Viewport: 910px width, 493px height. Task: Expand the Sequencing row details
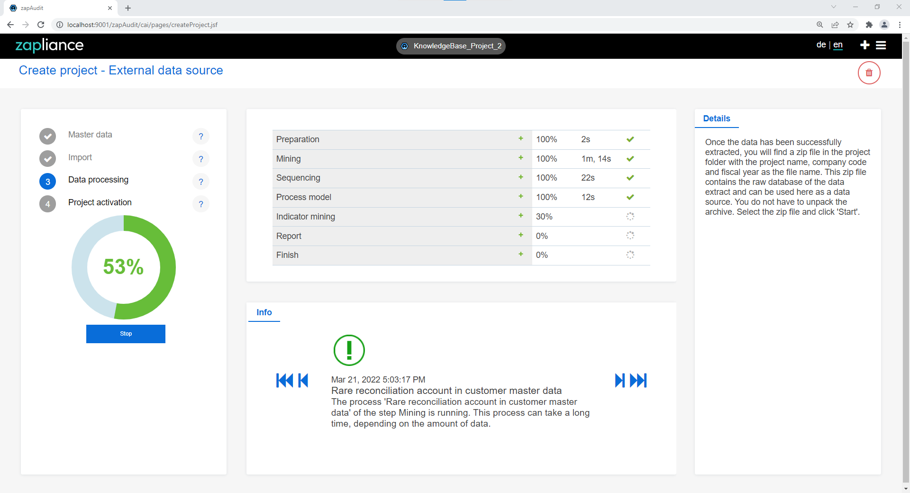tap(521, 177)
